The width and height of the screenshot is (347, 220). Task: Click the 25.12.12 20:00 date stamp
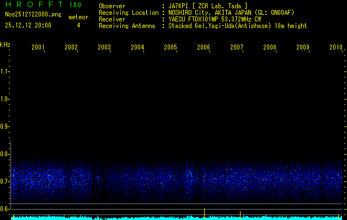pos(28,25)
